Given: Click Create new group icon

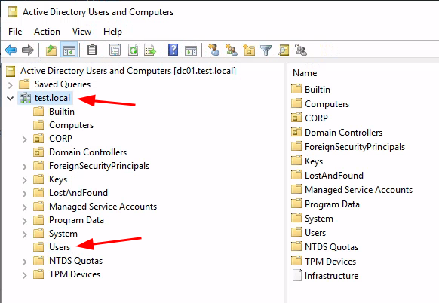Looking at the screenshot, I should pos(232,50).
